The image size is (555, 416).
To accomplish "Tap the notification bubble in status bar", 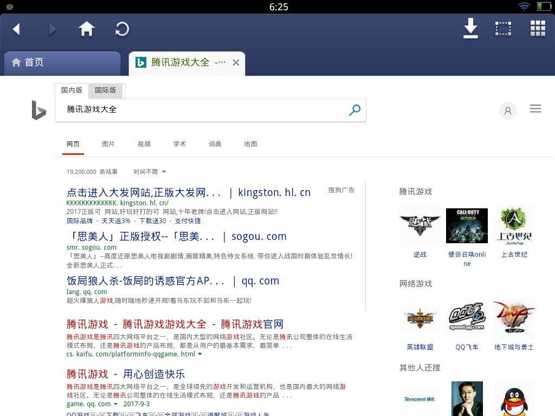I will pos(10,6).
